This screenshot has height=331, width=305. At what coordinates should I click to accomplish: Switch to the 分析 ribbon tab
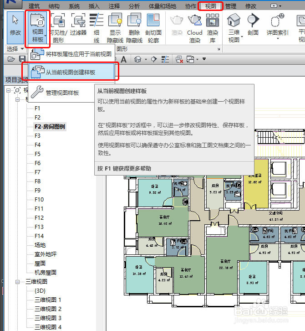coord(134,6)
